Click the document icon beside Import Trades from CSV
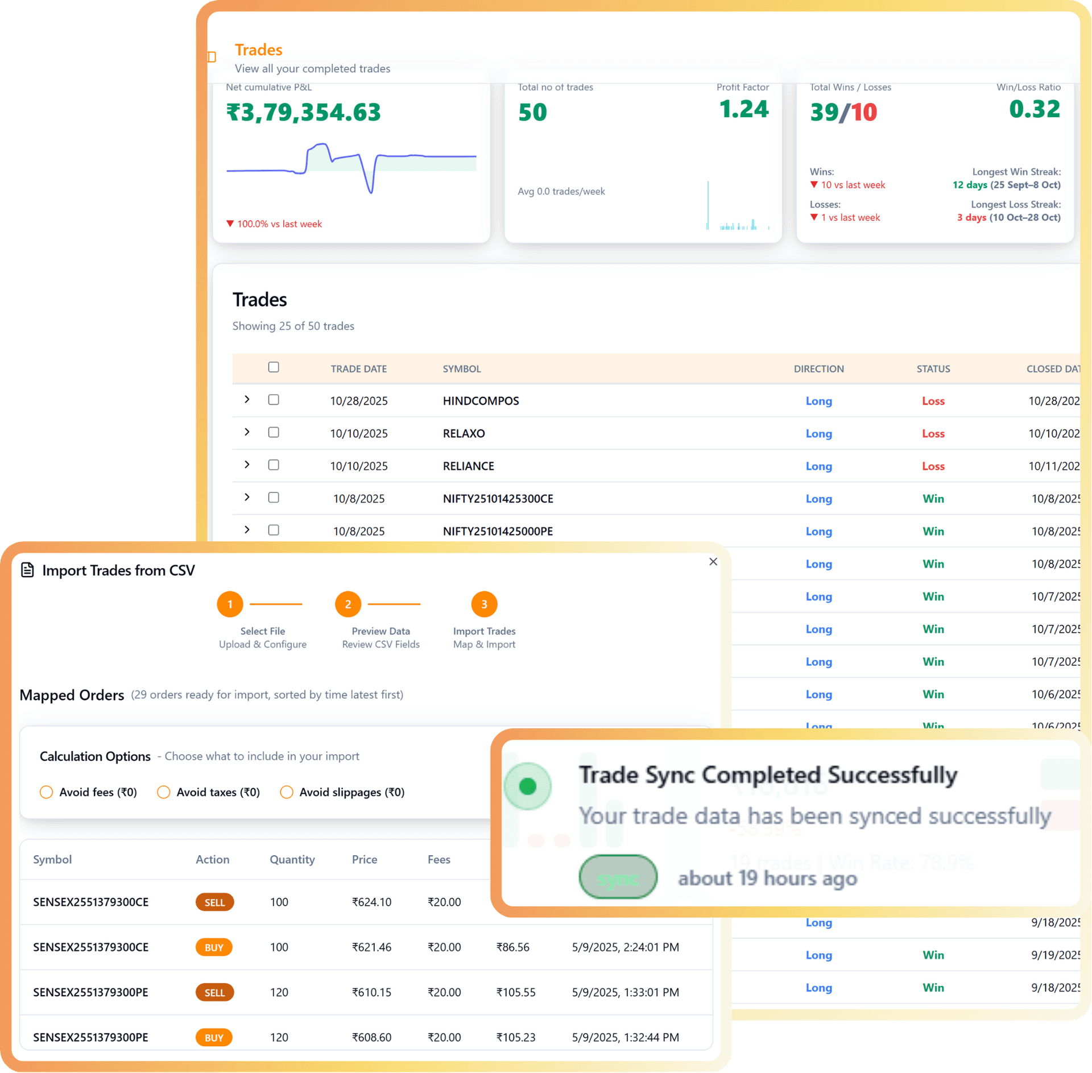The image size is (1092, 1073). click(27, 570)
